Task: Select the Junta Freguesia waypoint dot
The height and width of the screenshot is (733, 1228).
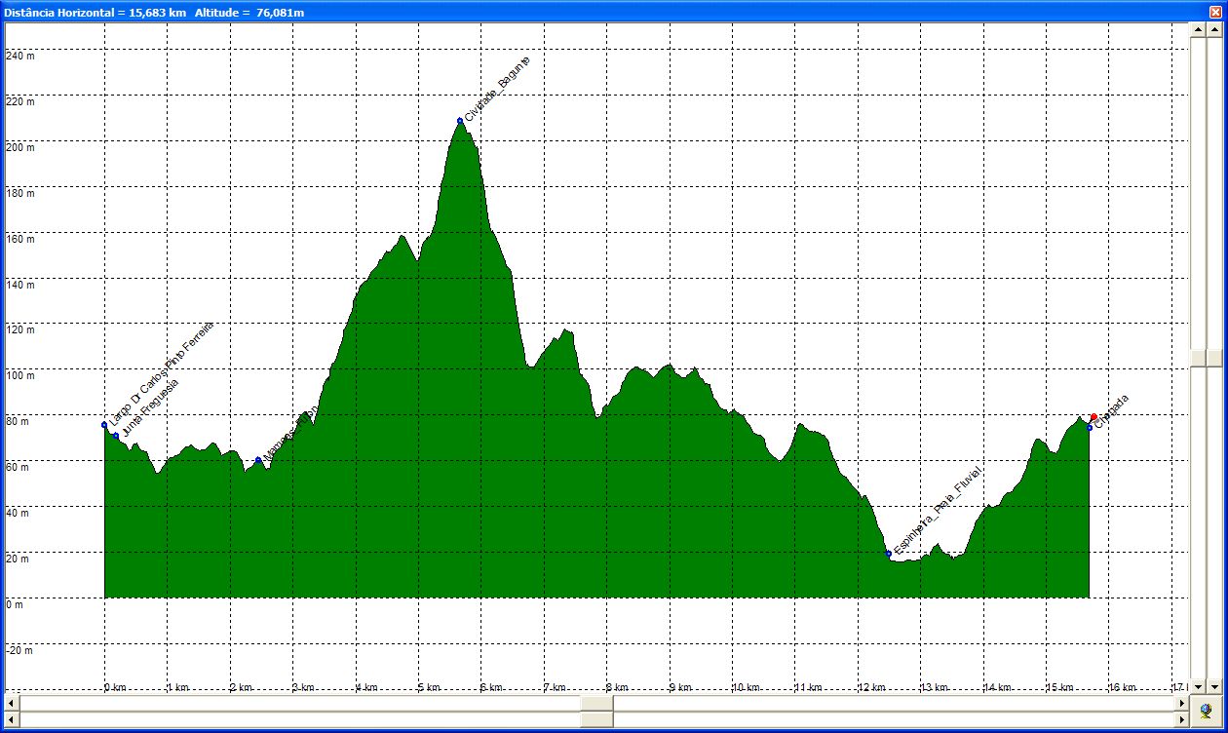Action: pyautogui.click(x=115, y=436)
